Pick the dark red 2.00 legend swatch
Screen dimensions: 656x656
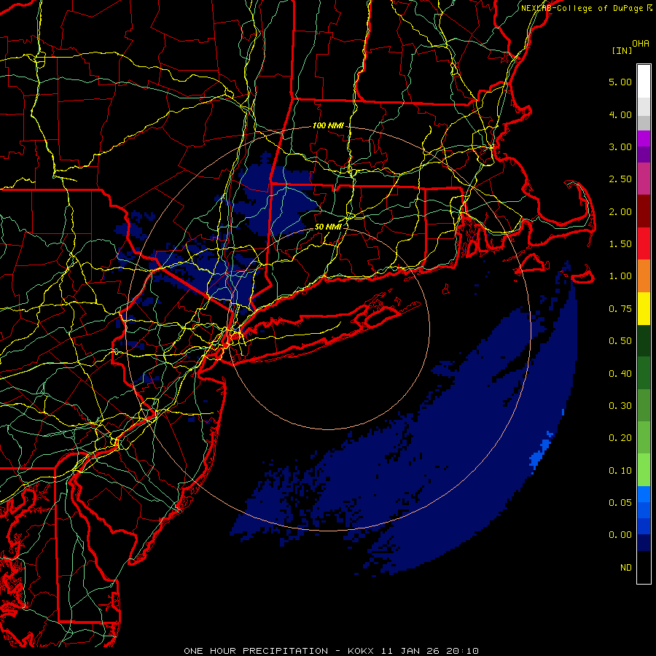coord(644,211)
